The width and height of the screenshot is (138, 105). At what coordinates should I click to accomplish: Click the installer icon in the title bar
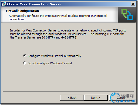(x=4, y=4)
